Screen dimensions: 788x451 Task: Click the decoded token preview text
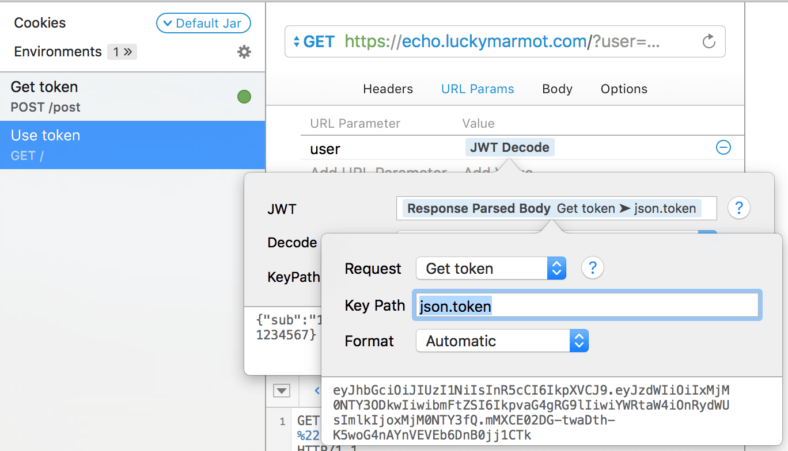[x=531, y=413]
